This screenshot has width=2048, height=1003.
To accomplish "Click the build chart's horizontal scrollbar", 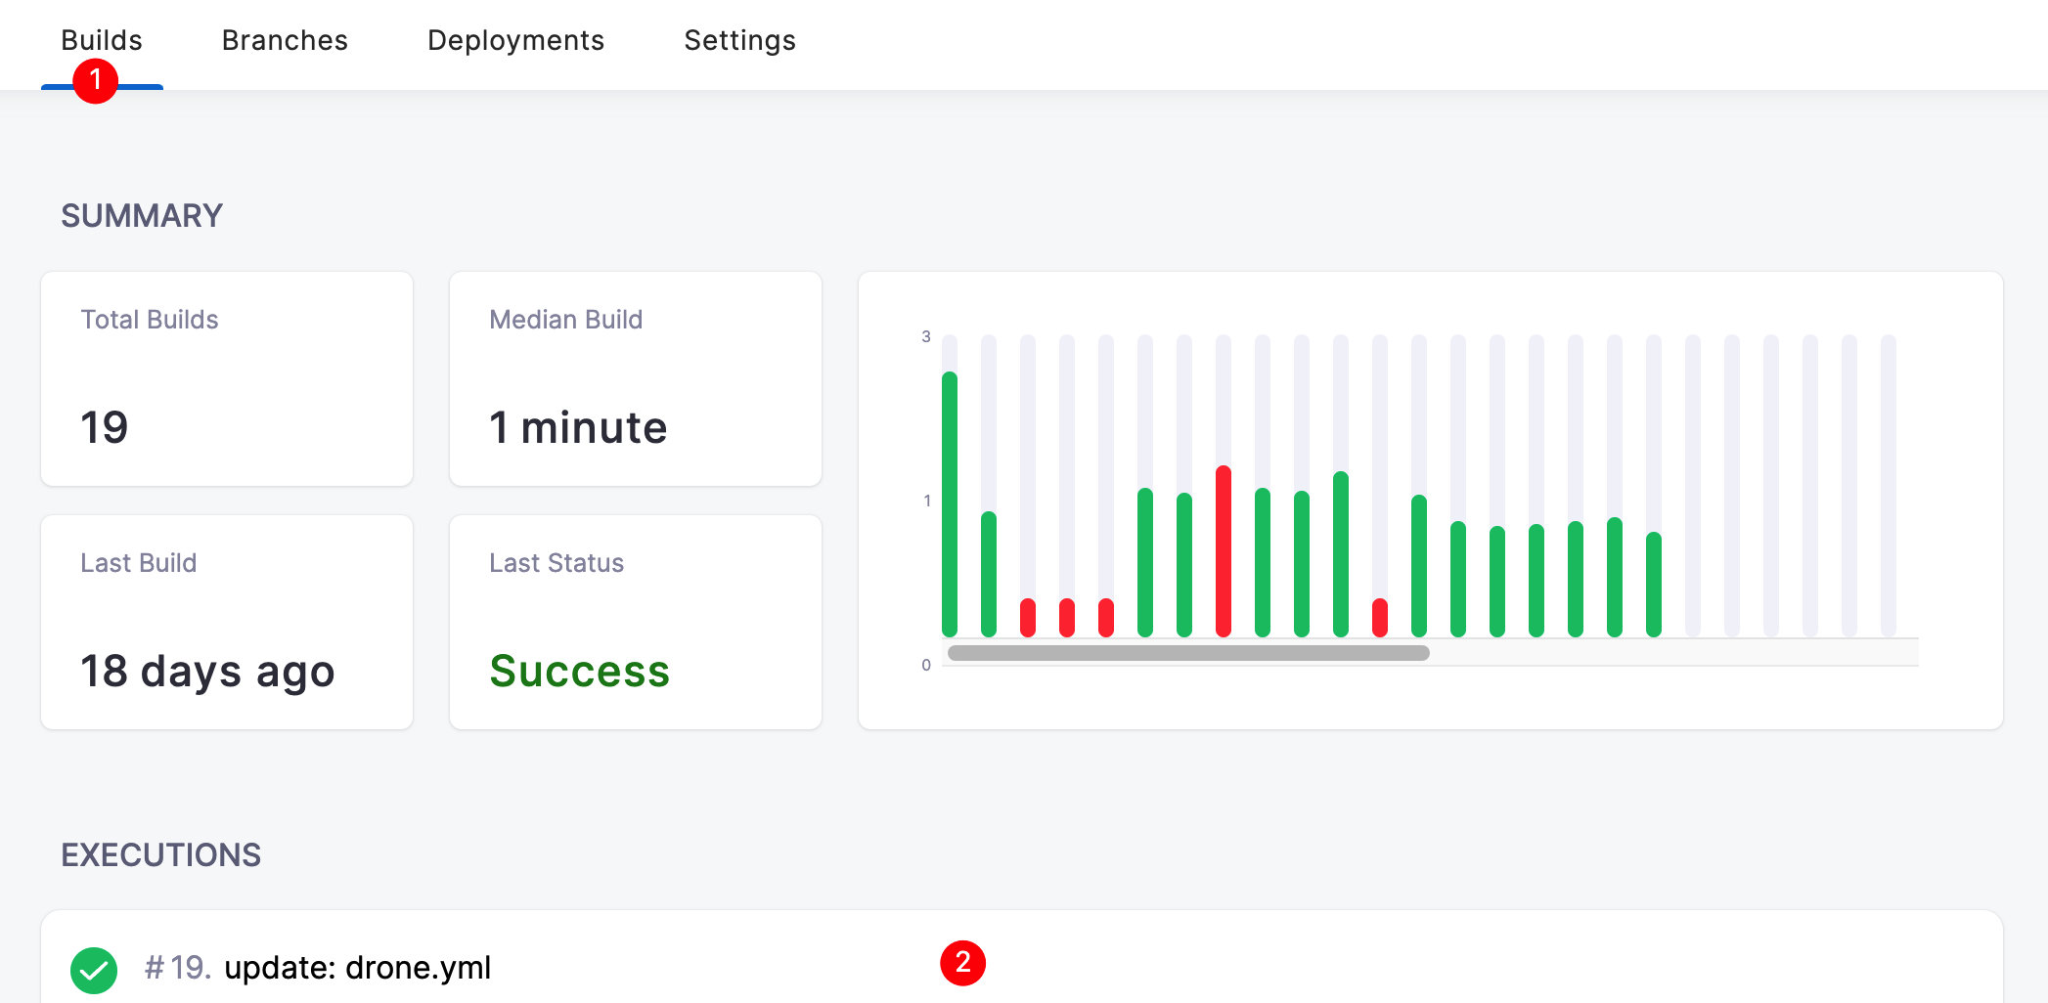I will click(x=1188, y=653).
